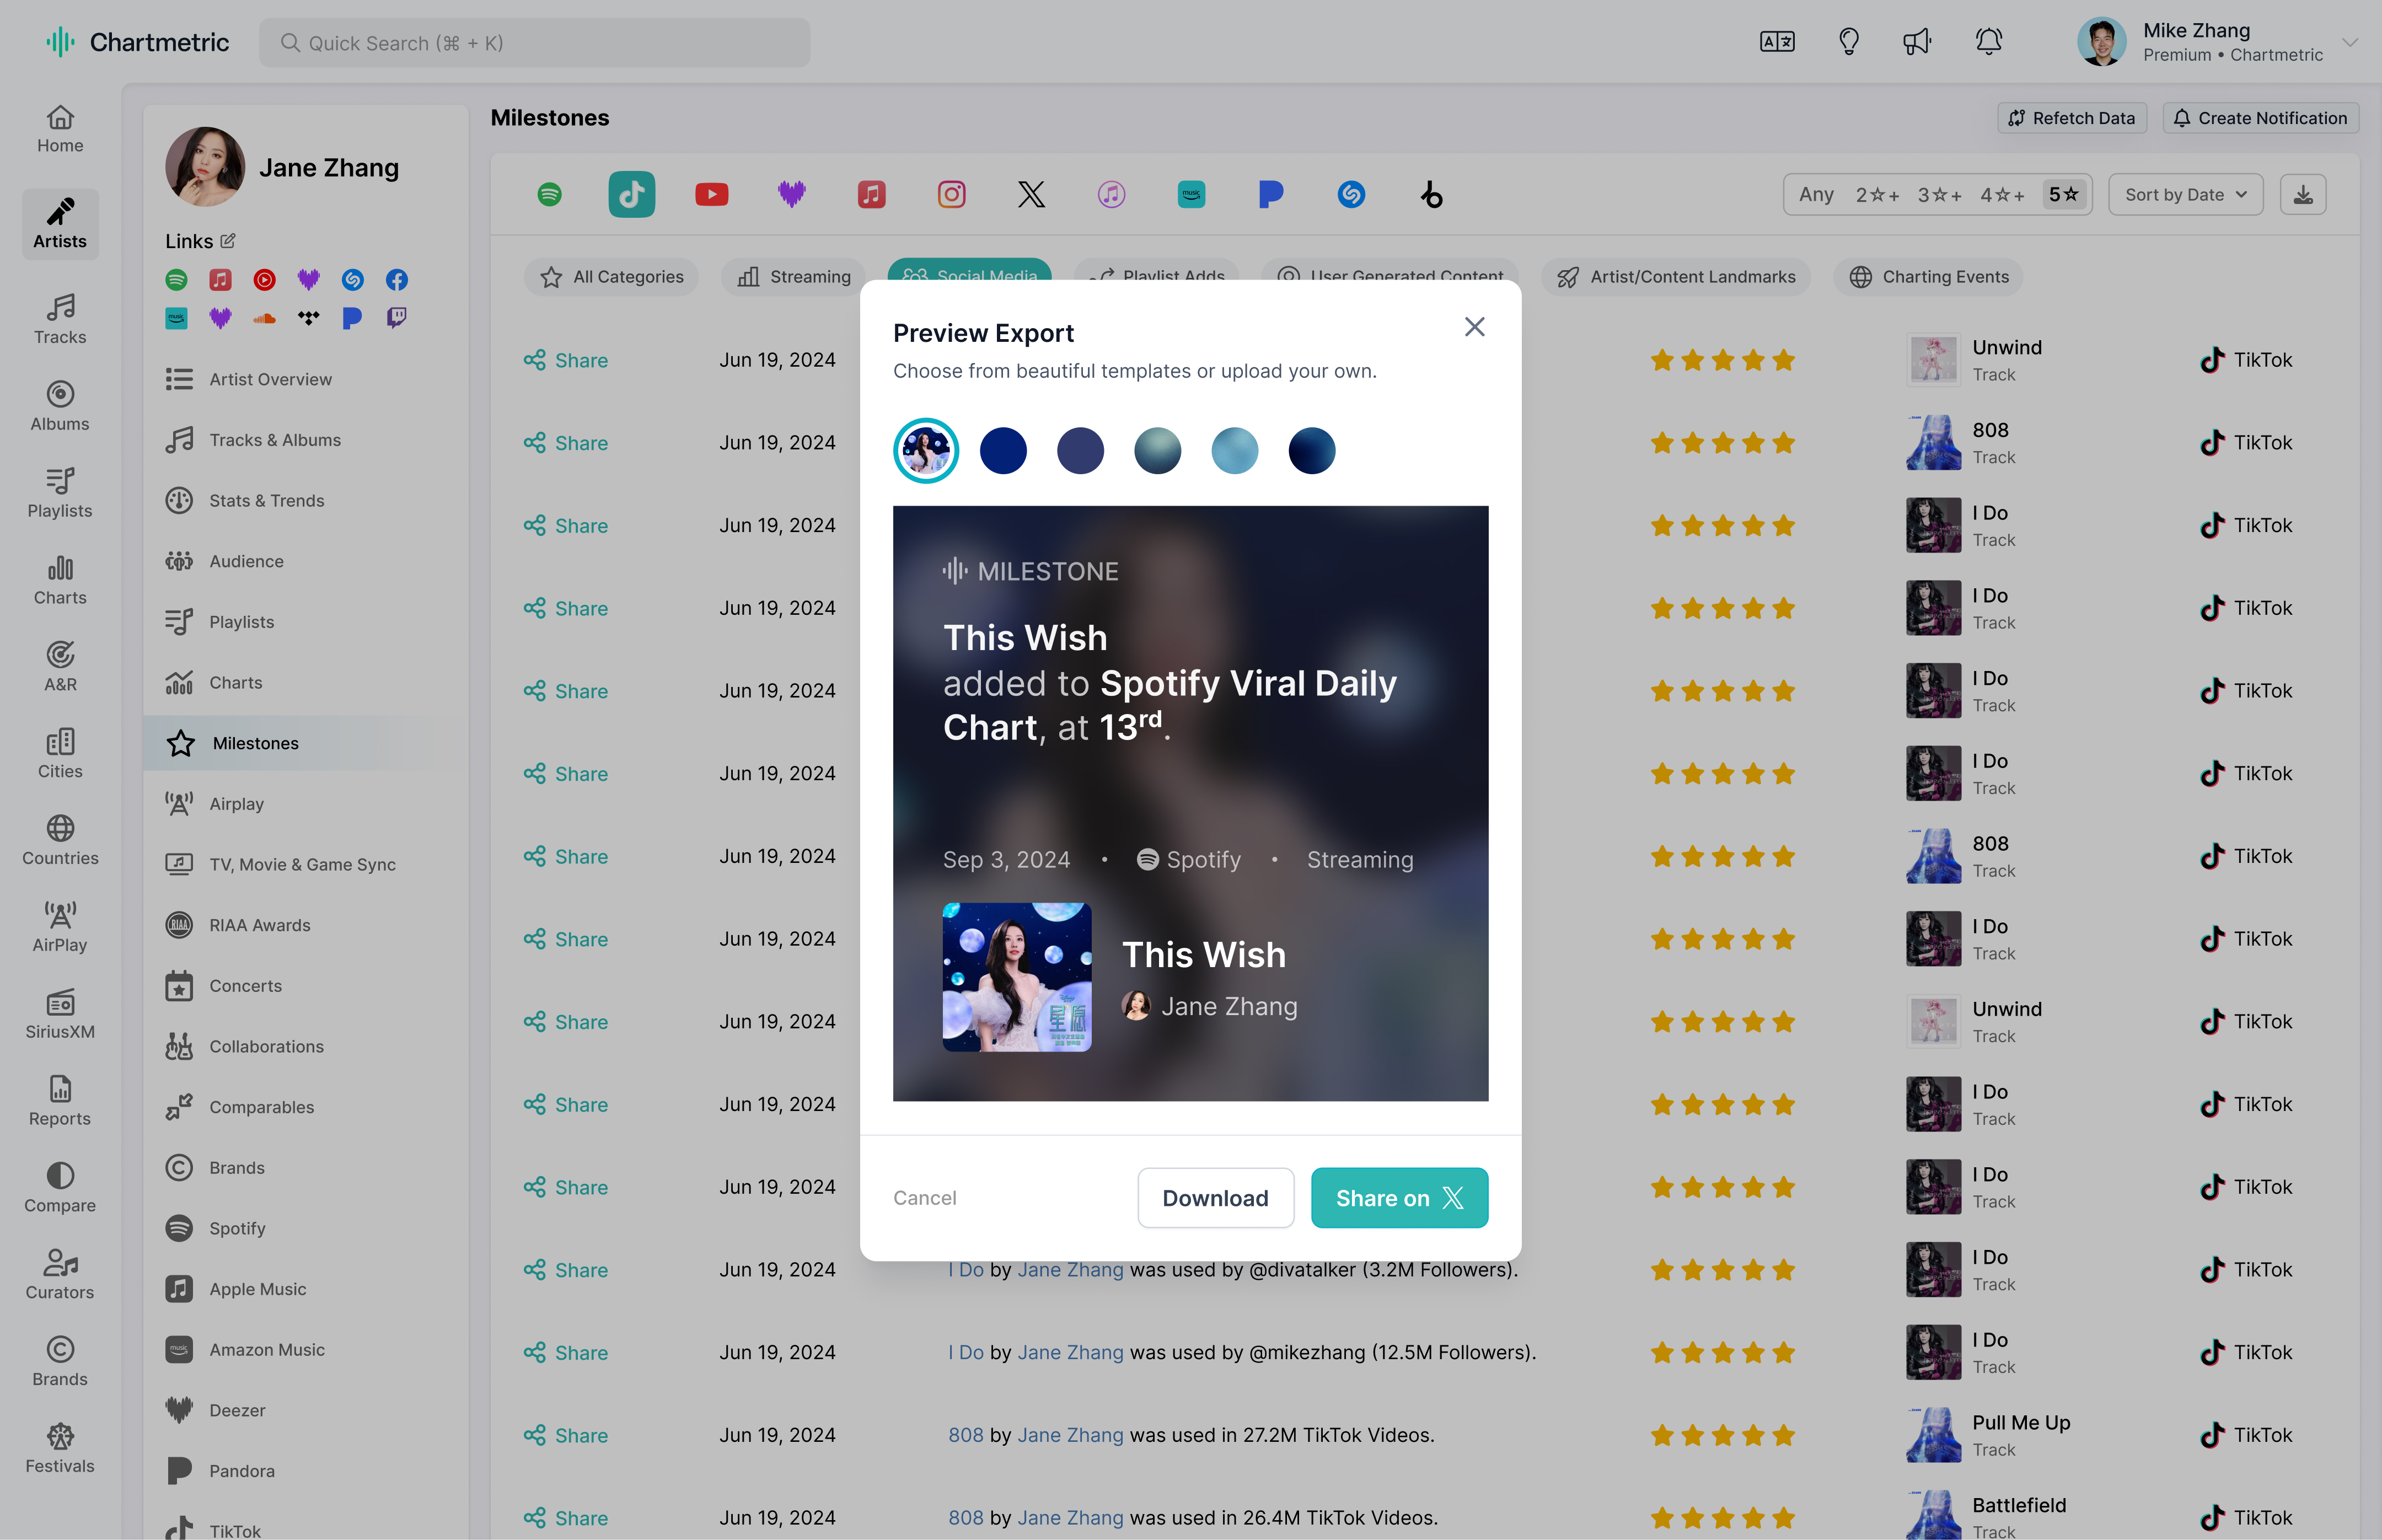Select the Pandora platform filter icon
The width and height of the screenshot is (2382, 1540).
pyautogui.click(x=1271, y=194)
